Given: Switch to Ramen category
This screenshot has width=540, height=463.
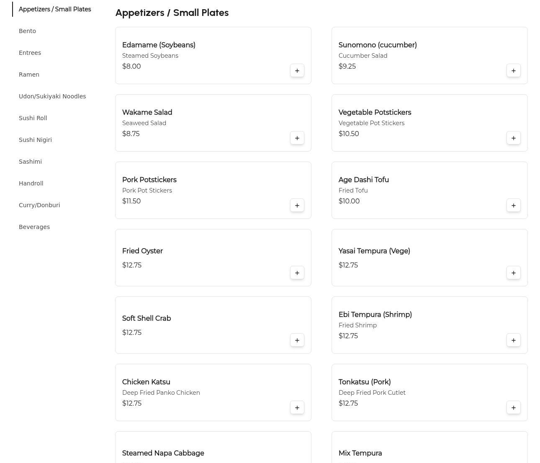Looking at the screenshot, I should point(29,75).
